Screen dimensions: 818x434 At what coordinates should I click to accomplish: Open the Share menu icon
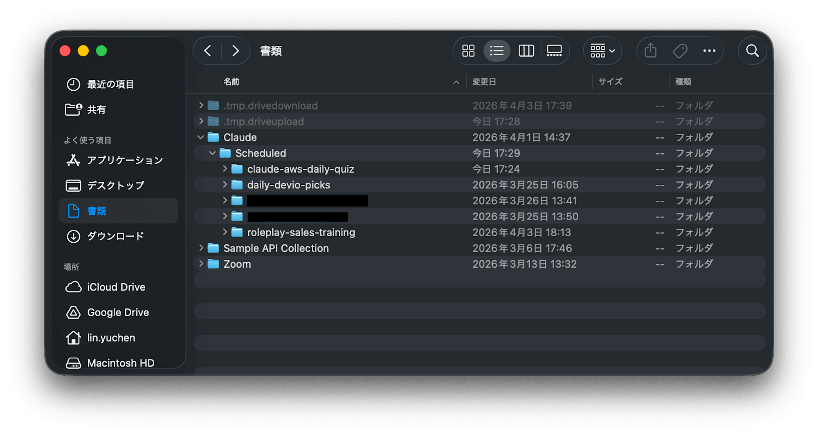pyautogui.click(x=650, y=51)
